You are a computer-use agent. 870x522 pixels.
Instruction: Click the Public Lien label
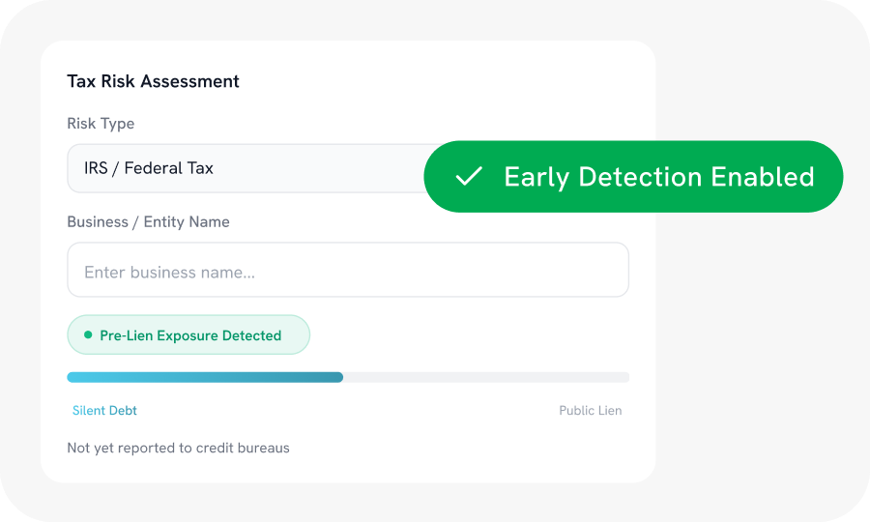590,411
